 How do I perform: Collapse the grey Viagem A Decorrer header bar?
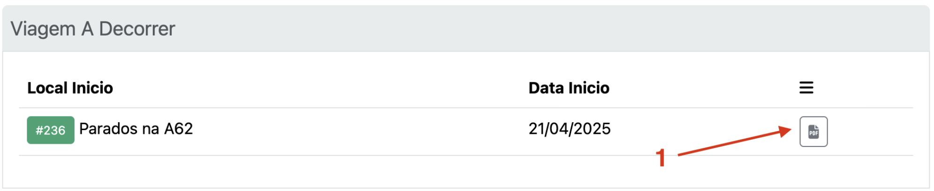pos(466,29)
